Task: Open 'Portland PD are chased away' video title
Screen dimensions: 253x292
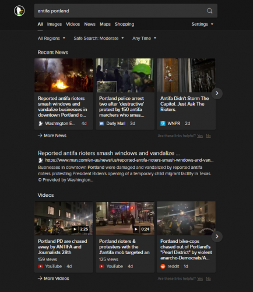Action: click(x=62, y=246)
